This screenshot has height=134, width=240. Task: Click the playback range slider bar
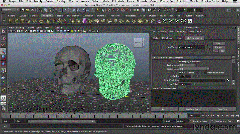[x=62, y=121]
